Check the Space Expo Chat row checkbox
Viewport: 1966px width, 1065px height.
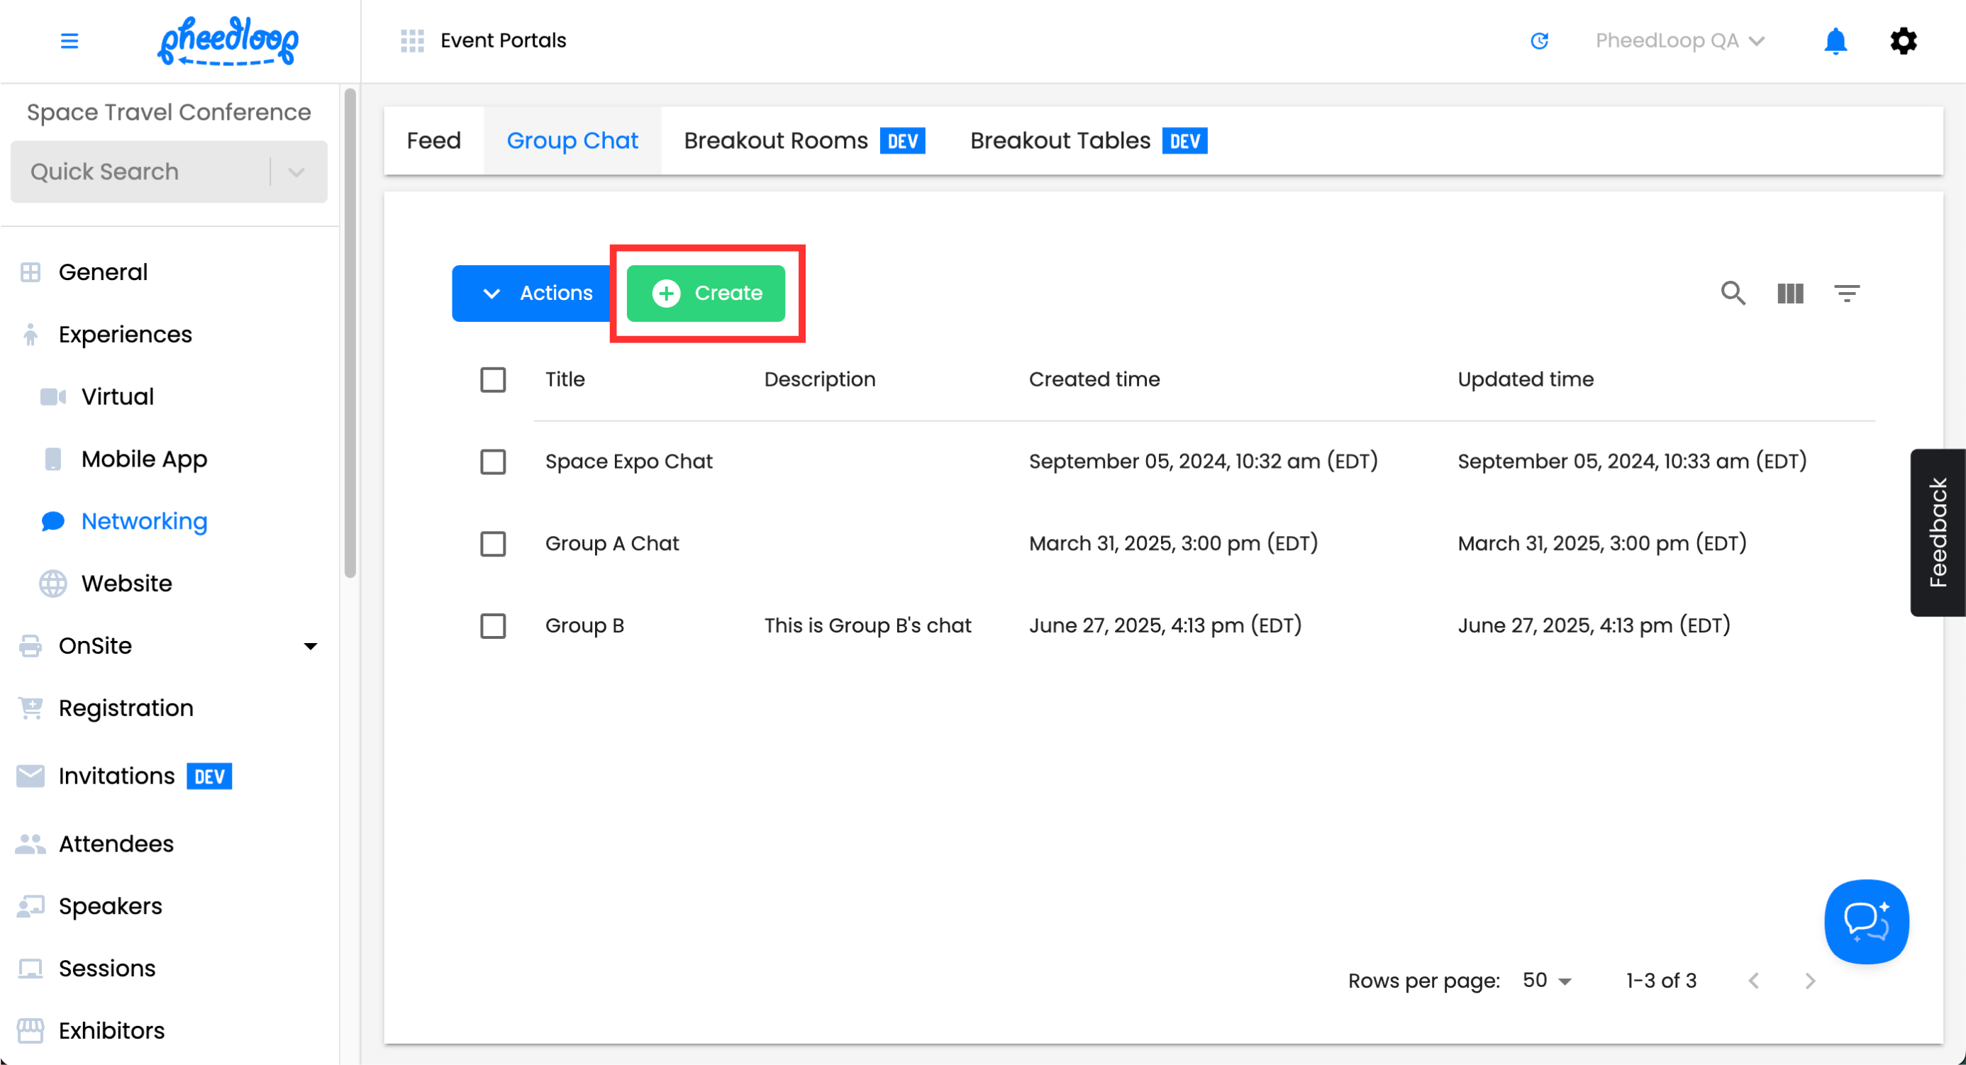coord(493,462)
